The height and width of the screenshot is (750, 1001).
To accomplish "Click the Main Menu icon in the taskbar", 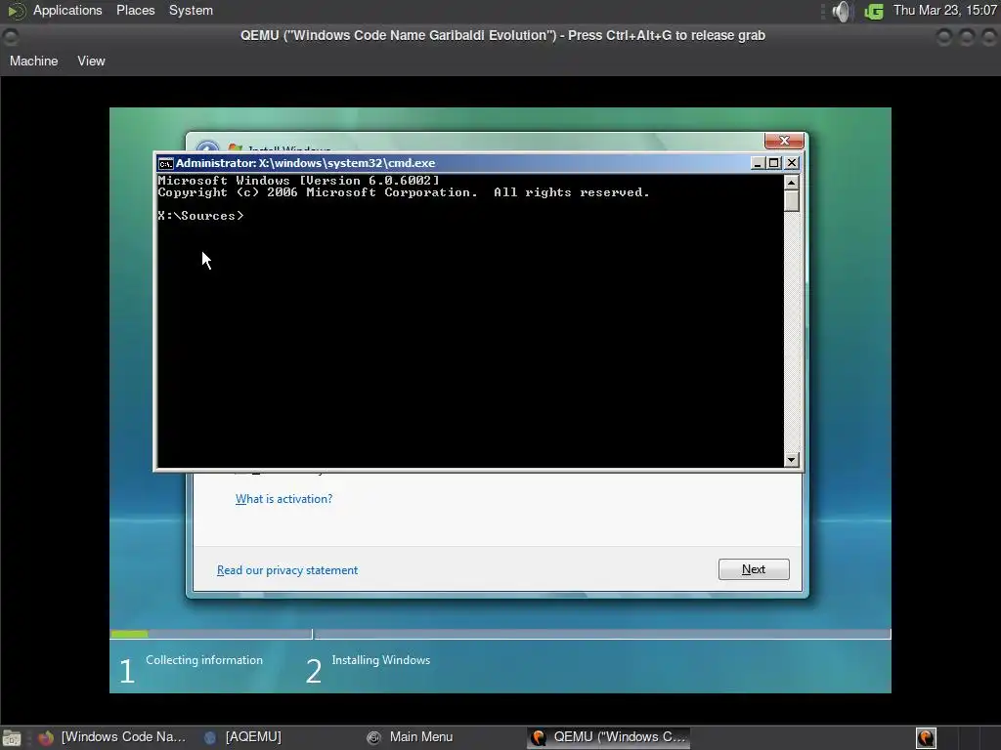I will pos(374,738).
